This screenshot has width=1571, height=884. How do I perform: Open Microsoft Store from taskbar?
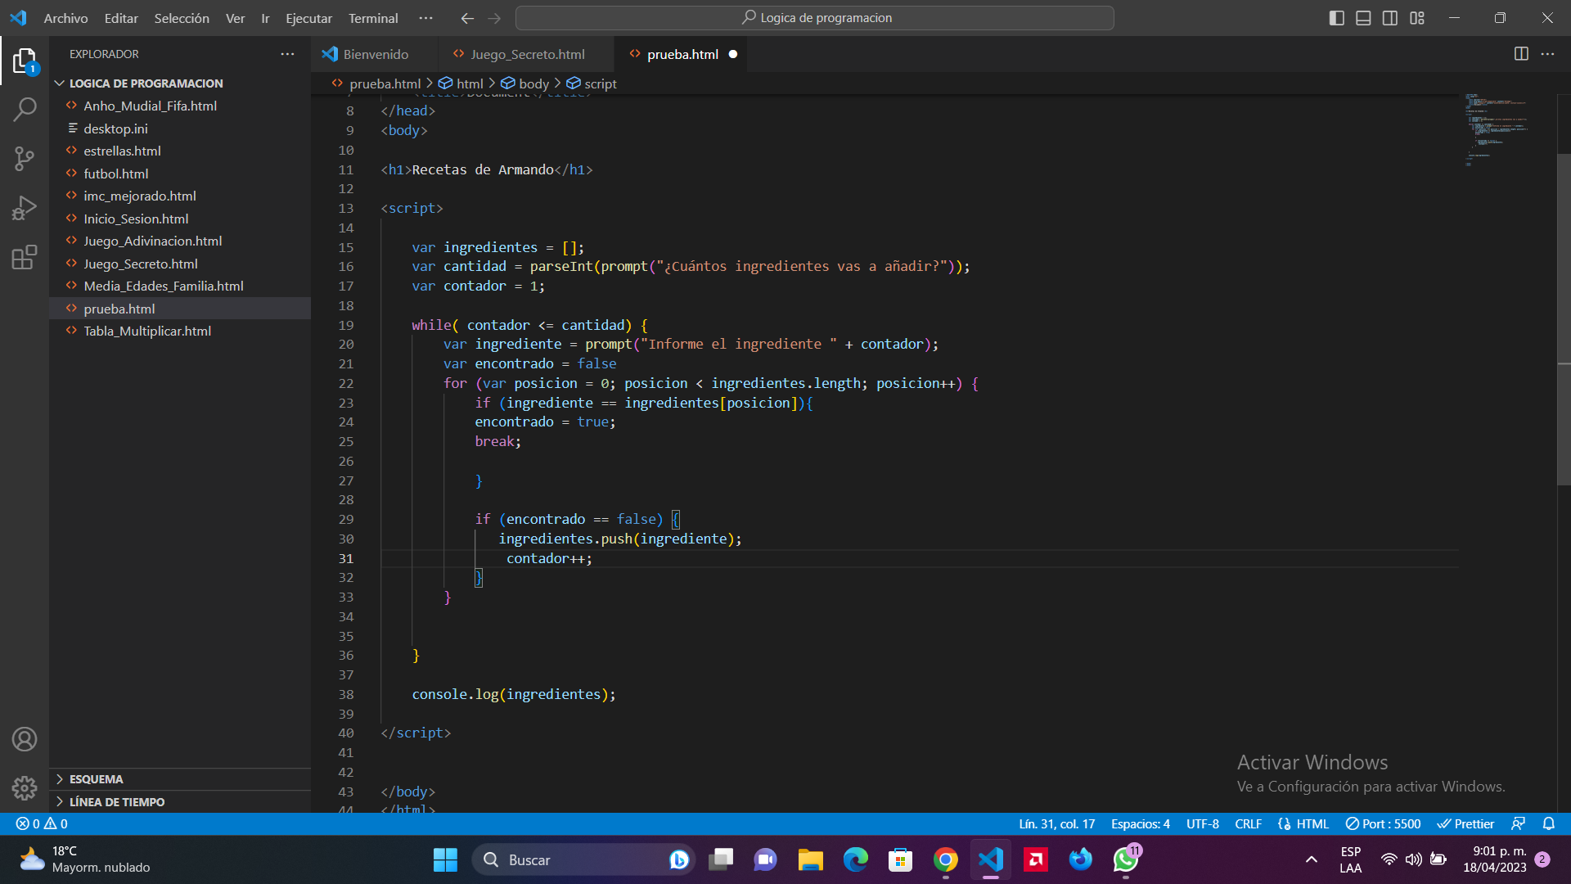[x=900, y=859]
